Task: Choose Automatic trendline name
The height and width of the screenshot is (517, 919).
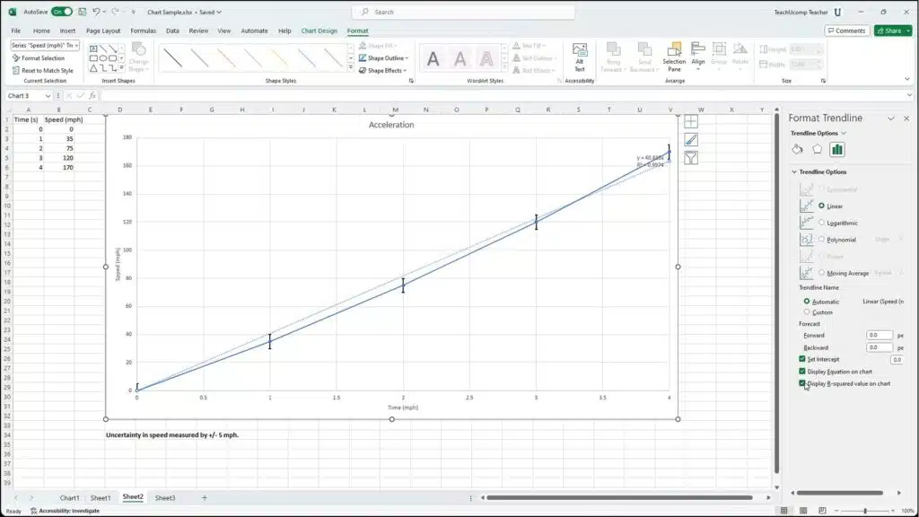Action: tap(807, 302)
